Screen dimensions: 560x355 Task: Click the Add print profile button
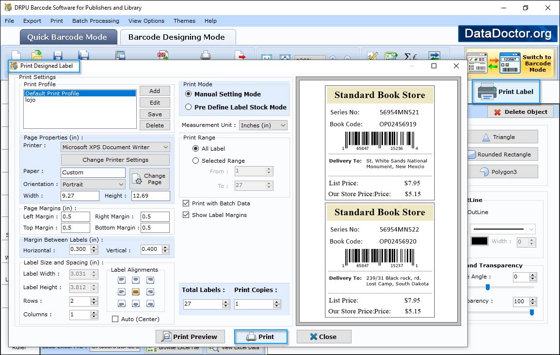(155, 91)
